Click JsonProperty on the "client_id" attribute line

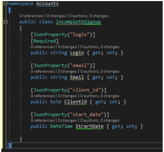click(x=50, y=90)
